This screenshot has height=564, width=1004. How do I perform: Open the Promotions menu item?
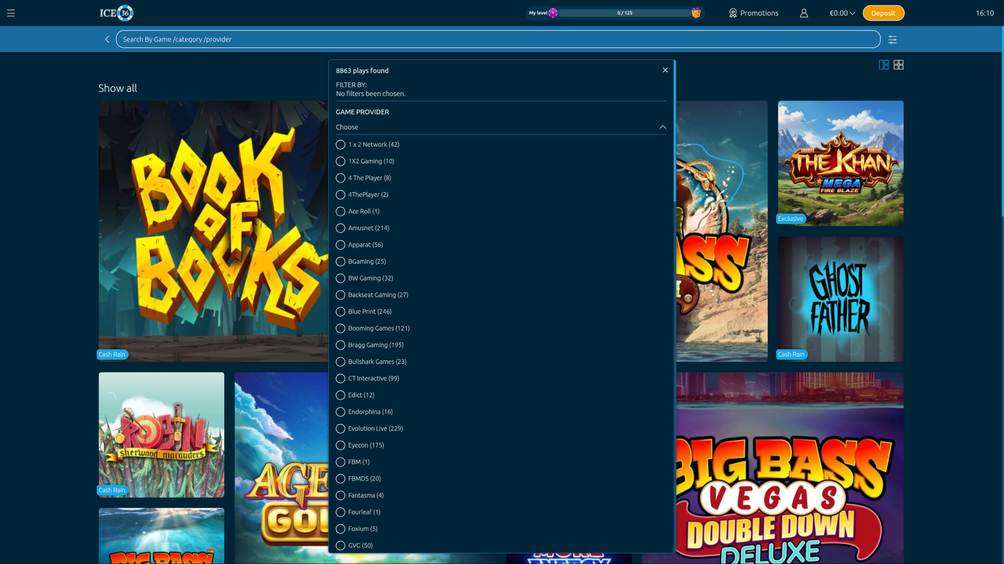(754, 13)
